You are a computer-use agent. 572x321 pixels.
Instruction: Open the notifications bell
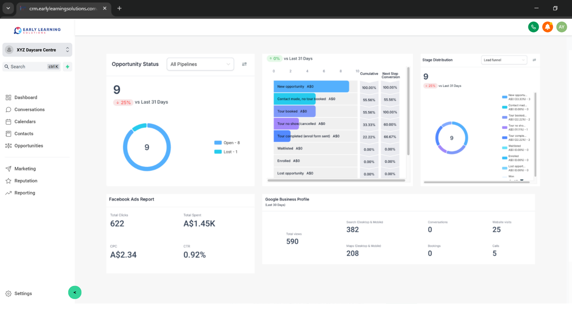[548, 27]
